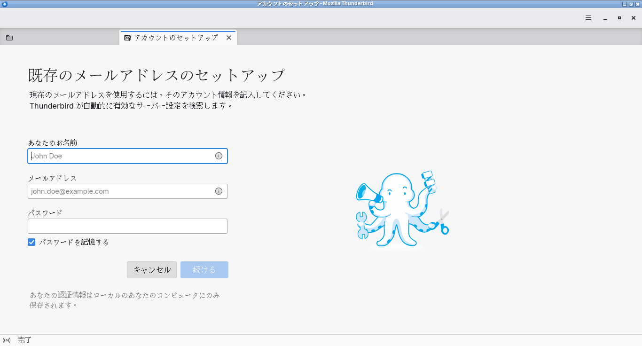Click the Thunderbird icon in the title bar
The image size is (642, 346).
click(4, 4)
